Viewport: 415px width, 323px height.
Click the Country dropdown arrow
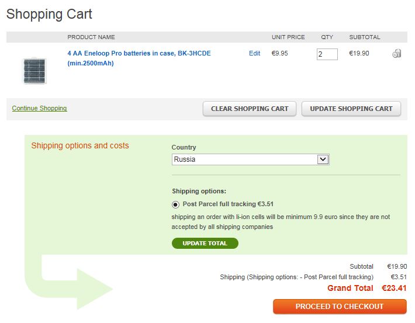tap(323, 159)
